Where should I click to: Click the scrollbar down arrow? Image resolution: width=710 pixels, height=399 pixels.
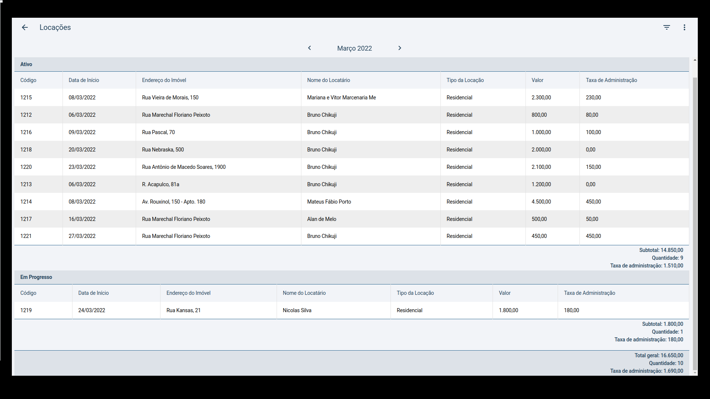tap(695, 373)
